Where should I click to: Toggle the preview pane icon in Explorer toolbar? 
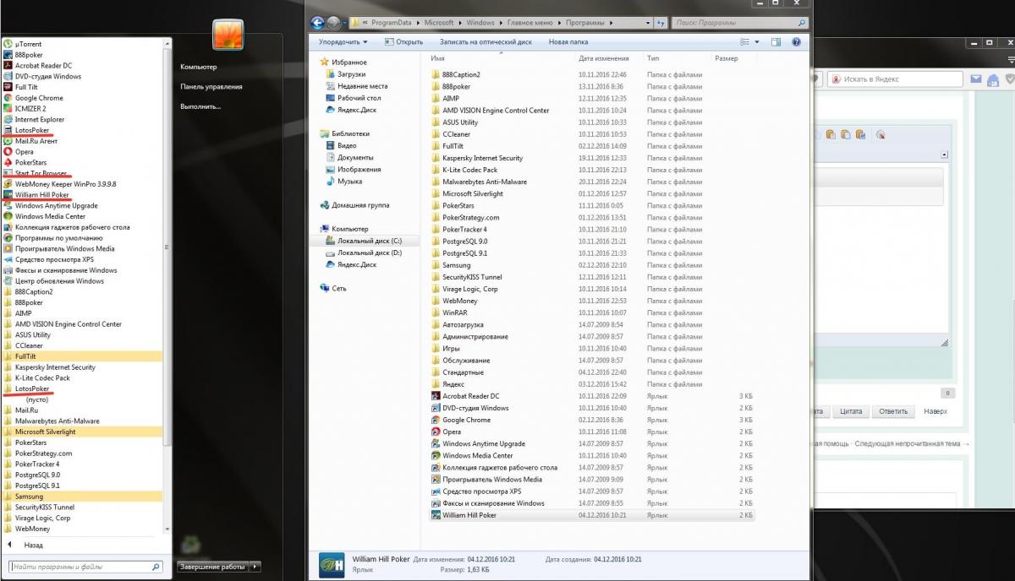776,41
